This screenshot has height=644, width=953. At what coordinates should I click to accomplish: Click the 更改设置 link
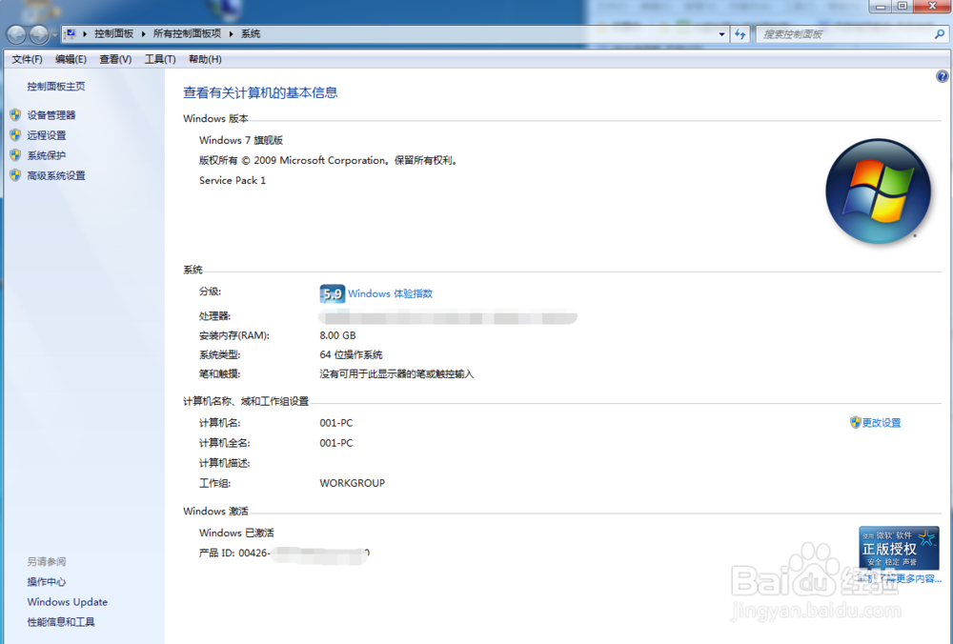882,422
